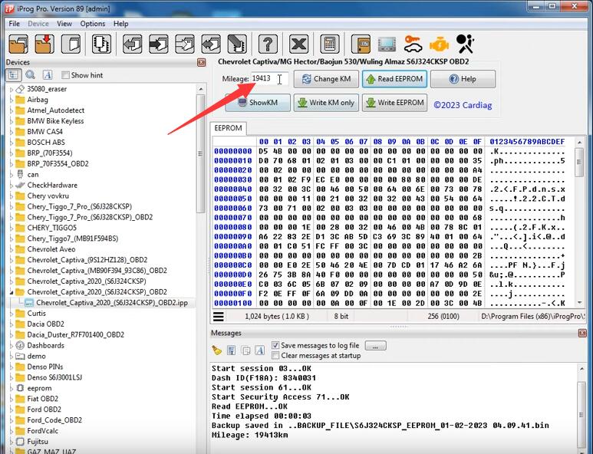This screenshot has height=454, width=593.
Task: Open the car key immobilizer icon
Action: [413, 44]
